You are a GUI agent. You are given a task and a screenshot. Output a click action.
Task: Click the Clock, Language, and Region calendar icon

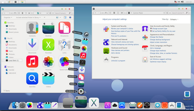click(x=145, y=48)
